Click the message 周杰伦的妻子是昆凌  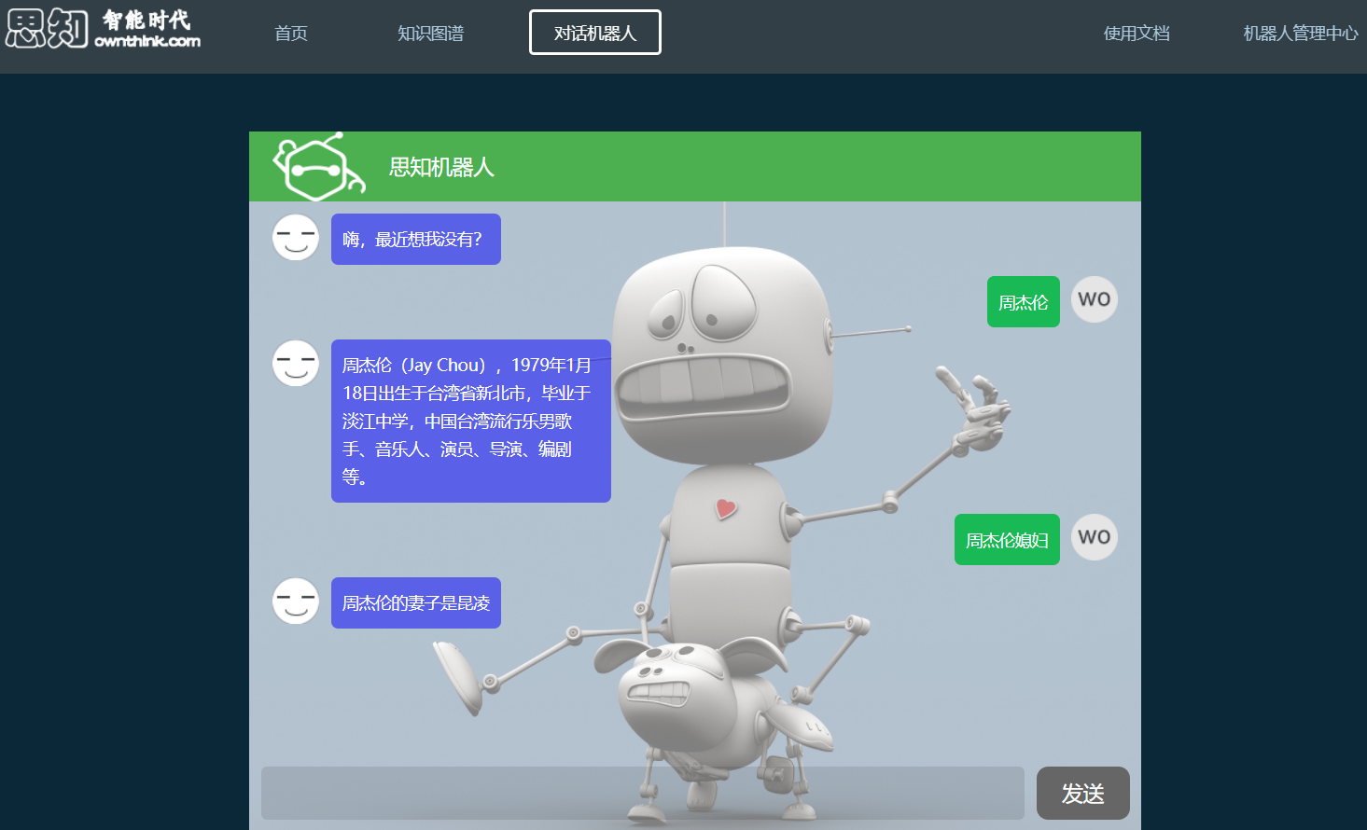[416, 603]
